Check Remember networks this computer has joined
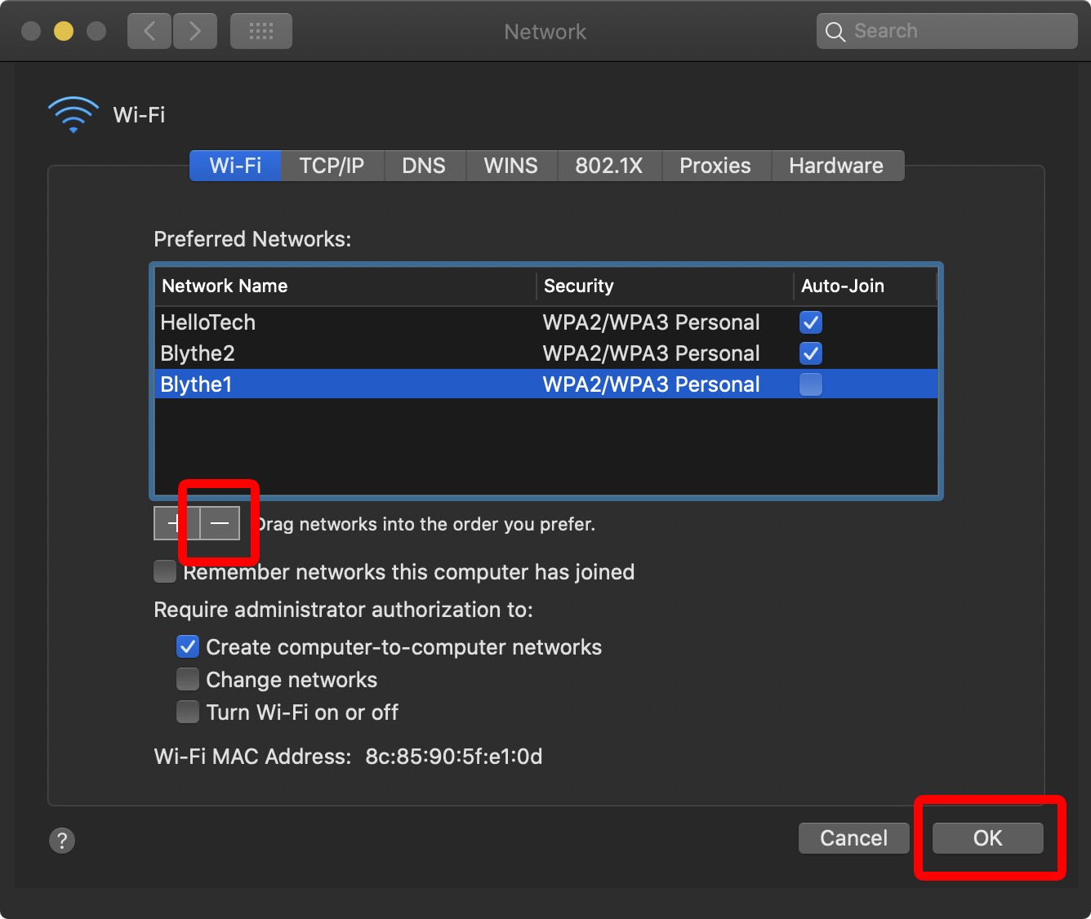This screenshot has height=919, width=1091. pos(165,571)
